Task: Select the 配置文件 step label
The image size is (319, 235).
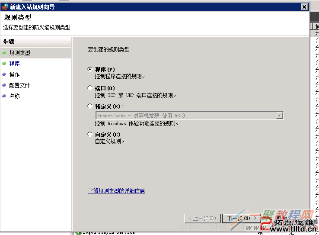Action: click(x=20, y=85)
